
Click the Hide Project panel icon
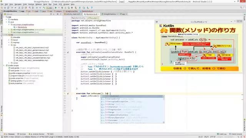[61, 14]
